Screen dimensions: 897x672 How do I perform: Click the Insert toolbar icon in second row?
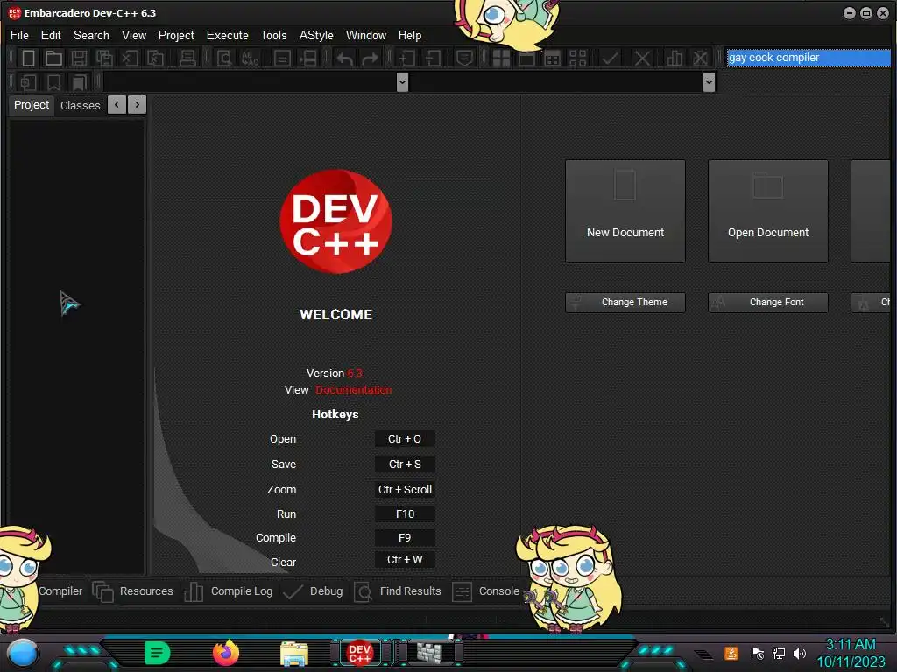point(28,83)
